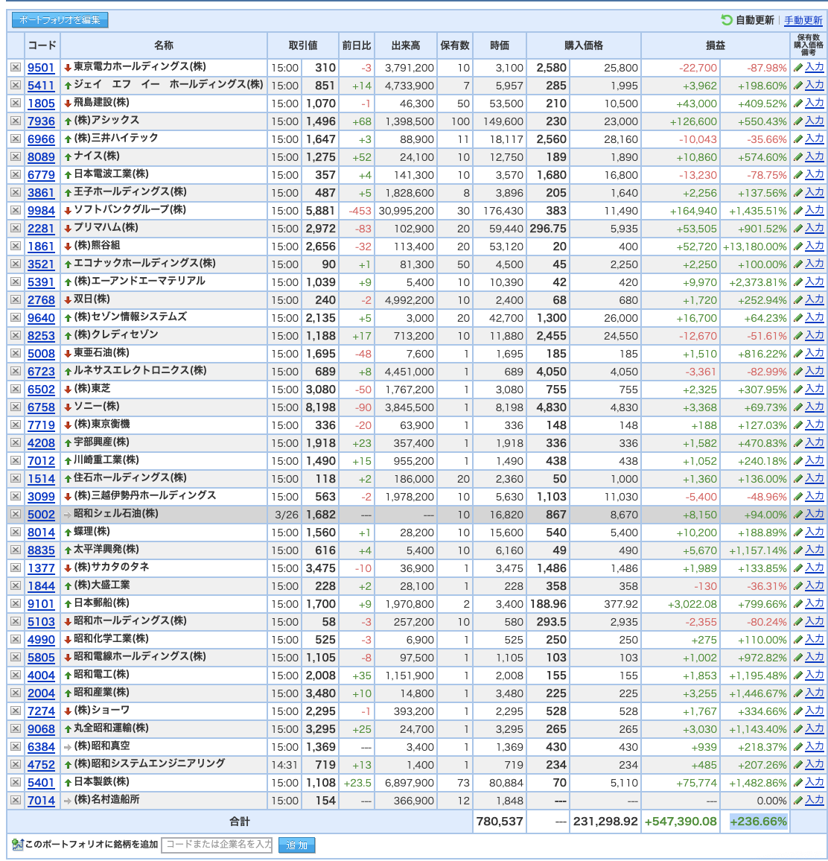
Task: Click pencil edit icon for 昭和真空 row
Action: point(797,747)
